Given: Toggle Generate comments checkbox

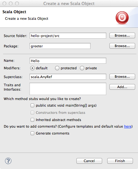Looking at the screenshot, I should [32, 133].
